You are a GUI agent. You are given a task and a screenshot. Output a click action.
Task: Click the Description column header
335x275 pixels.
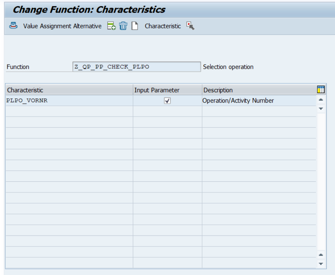[x=258, y=90]
